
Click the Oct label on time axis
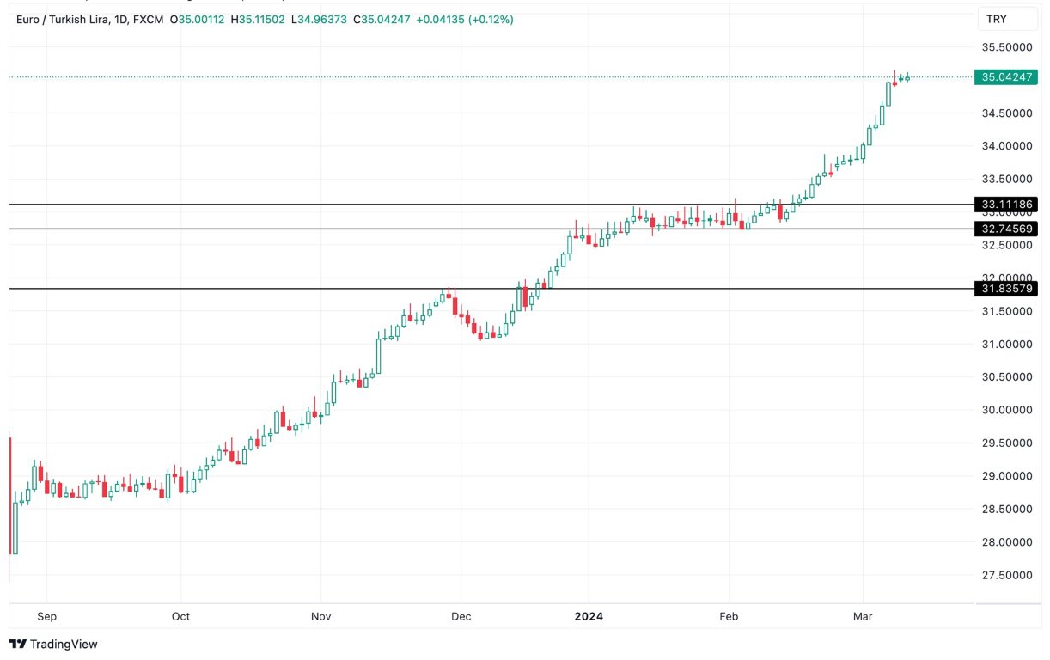pyautogui.click(x=180, y=616)
